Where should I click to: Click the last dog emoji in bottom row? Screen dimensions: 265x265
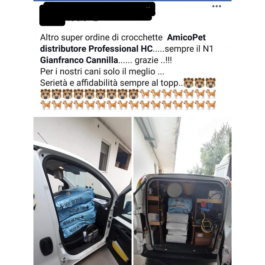coord(211,105)
